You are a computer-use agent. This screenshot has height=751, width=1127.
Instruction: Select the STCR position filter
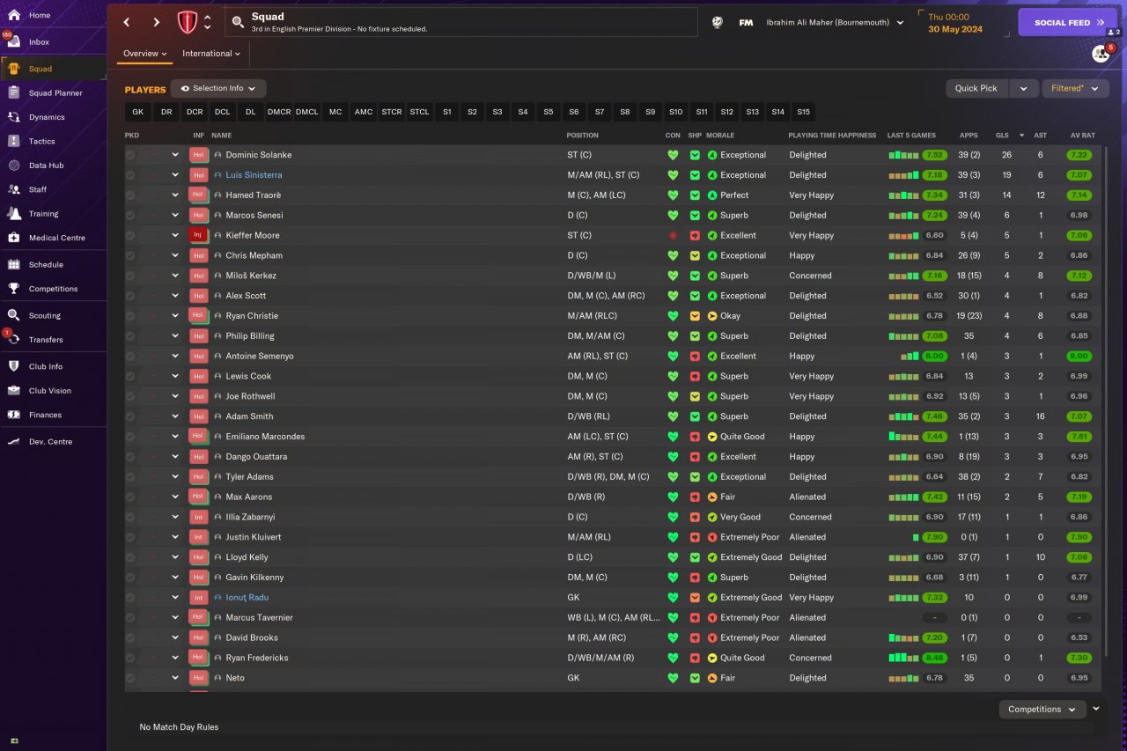pyautogui.click(x=392, y=112)
